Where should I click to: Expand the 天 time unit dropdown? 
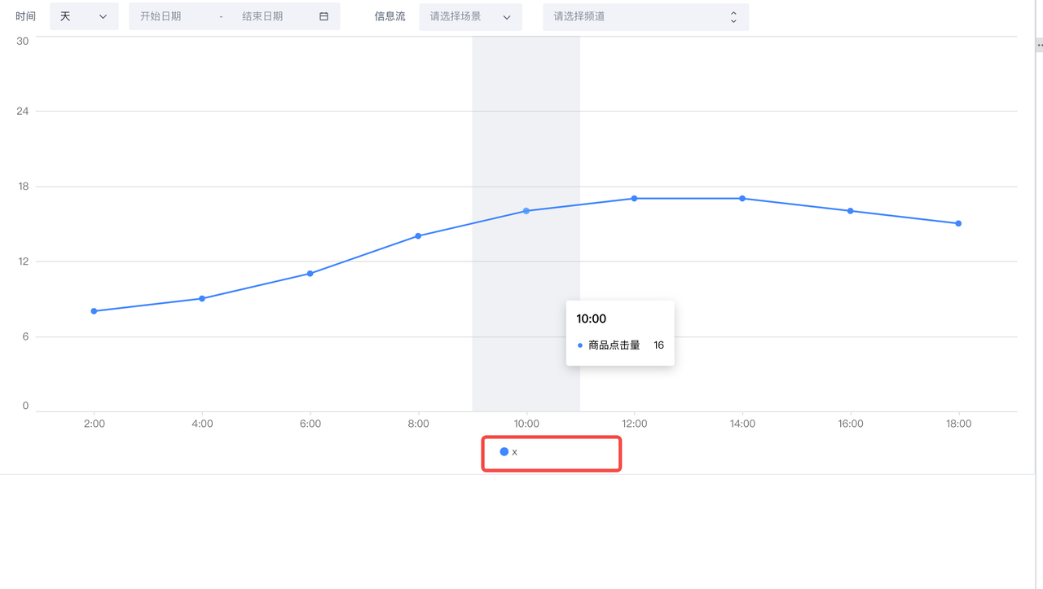tap(84, 16)
